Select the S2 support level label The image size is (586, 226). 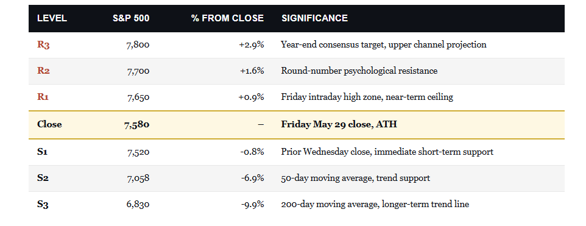[43, 178]
